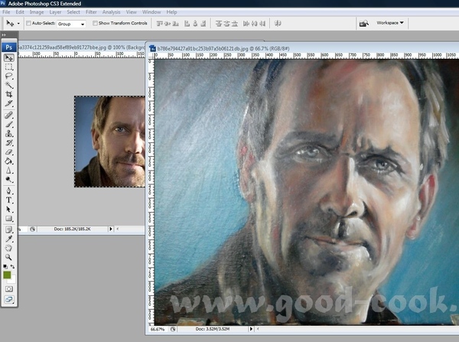Click the small photo thumbnail in the background window
This screenshot has height=342, width=459.
tap(109, 142)
